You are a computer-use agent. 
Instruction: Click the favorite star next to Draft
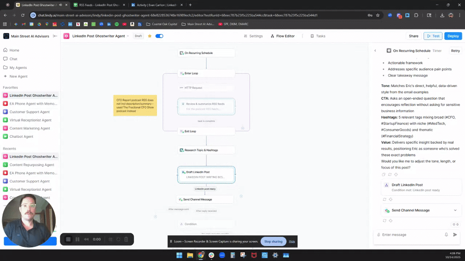(150, 36)
